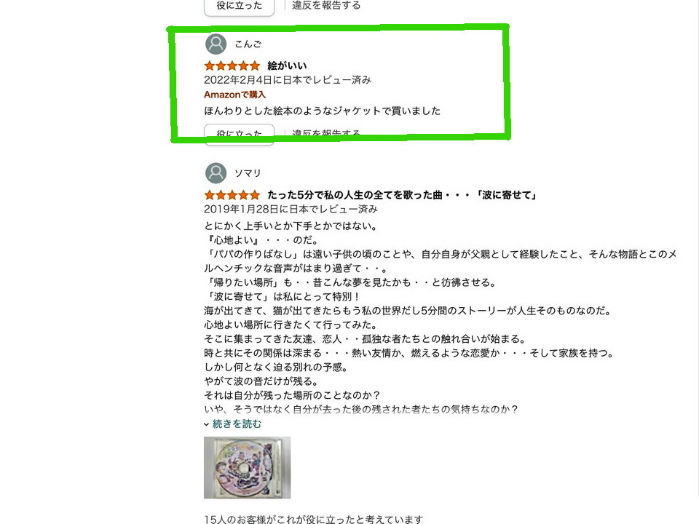Open ソマリ reviewer profile name
The height and width of the screenshot is (524, 699).
tap(248, 173)
